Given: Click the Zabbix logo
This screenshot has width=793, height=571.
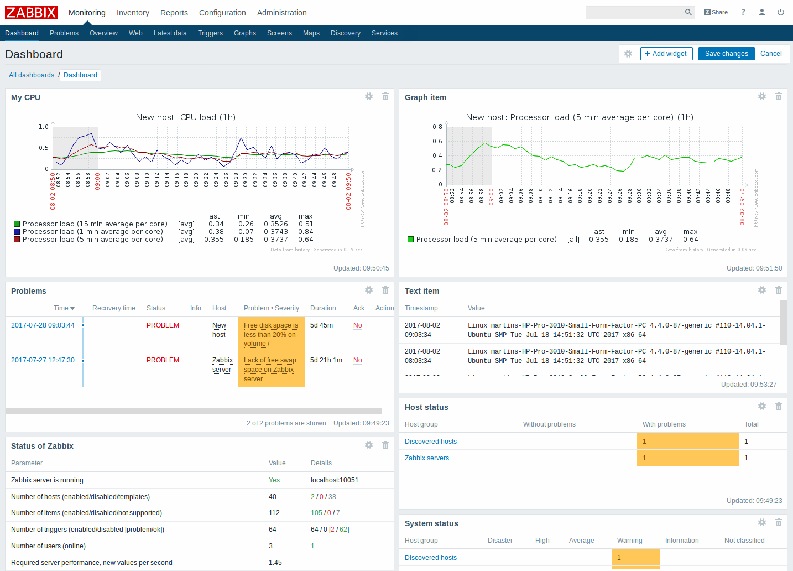Looking at the screenshot, I should (x=32, y=12).
